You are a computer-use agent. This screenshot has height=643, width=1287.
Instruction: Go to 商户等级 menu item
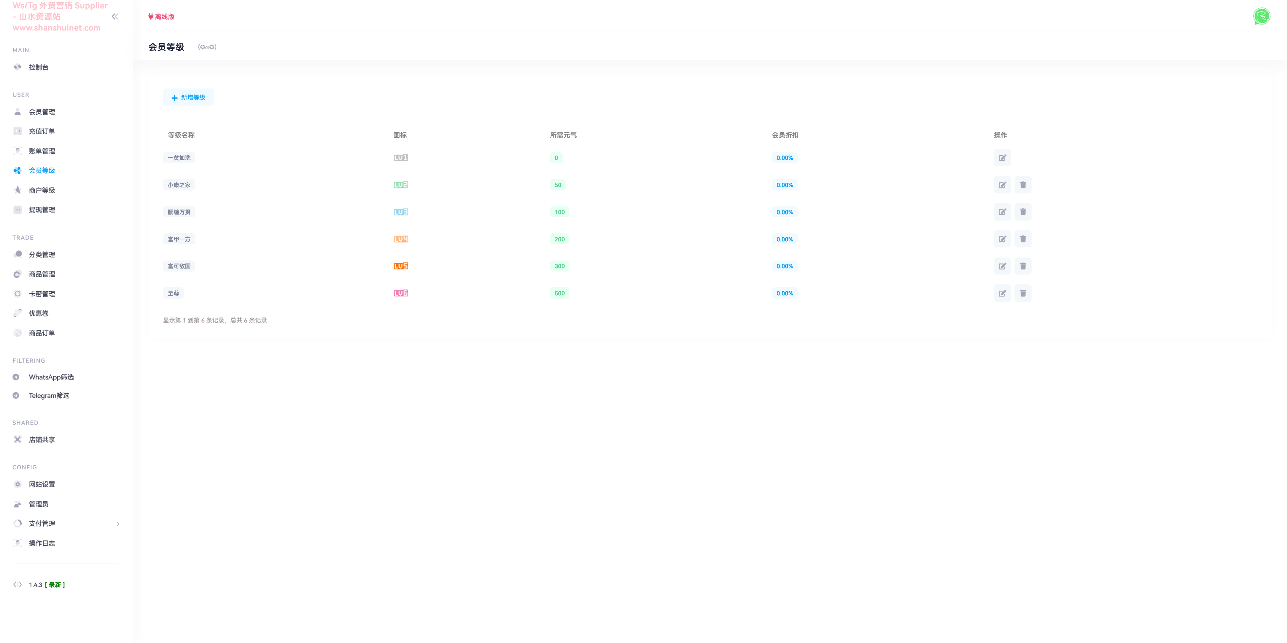[x=42, y=190]
